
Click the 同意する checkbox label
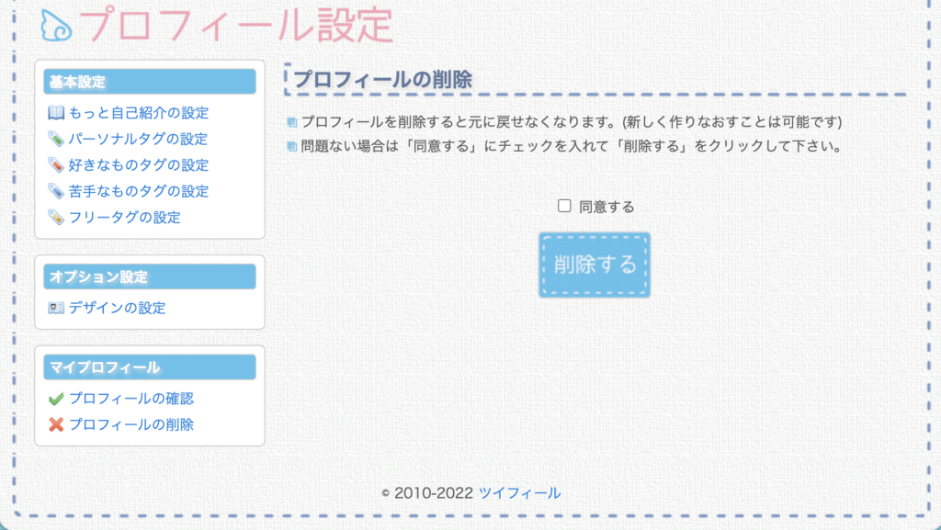(x=607, y=207)
